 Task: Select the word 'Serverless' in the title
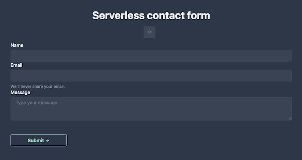pos(118,15)
